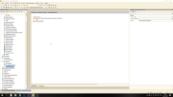Select Роли in the configuration tree
This screenshot has width=173, height=97.
pos(7,20)
